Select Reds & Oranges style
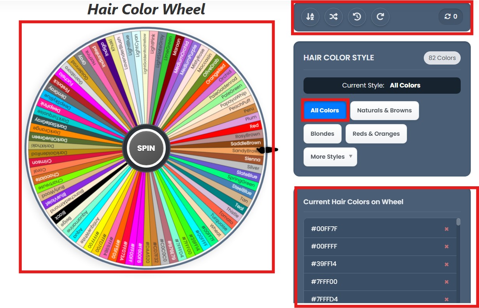Screen dimensions: 479x308 point(376,134)
